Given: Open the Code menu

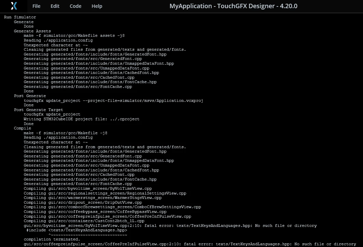Looking at the screenshot, I should 76,6.
